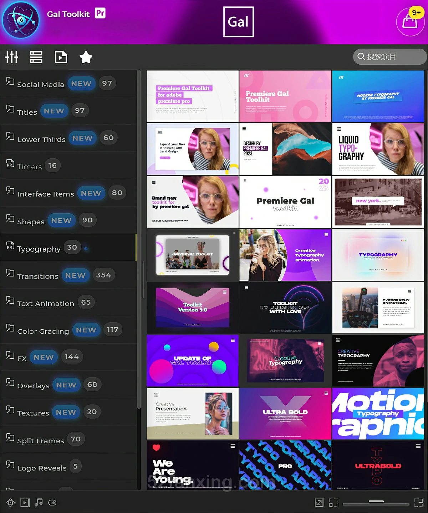Select the Lower Thirds category
This screenshot has width=428, height=513.
coord(68,138)
